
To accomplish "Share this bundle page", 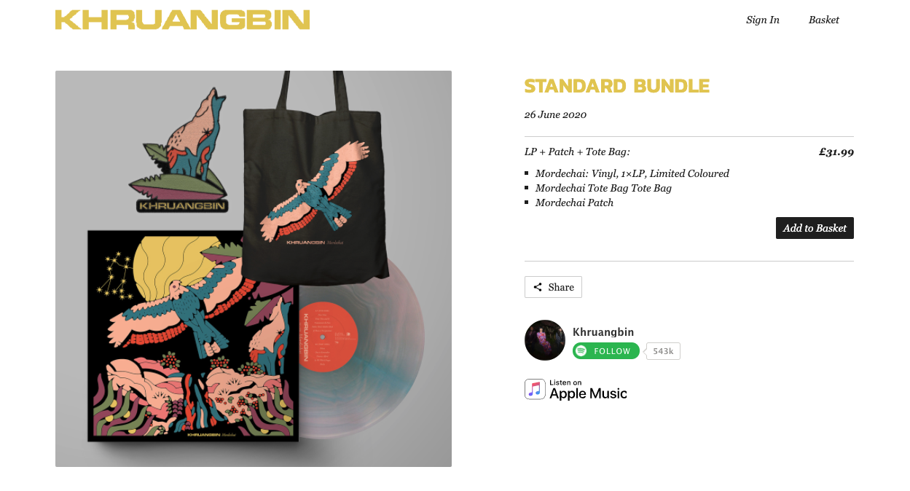I will 553,287.
